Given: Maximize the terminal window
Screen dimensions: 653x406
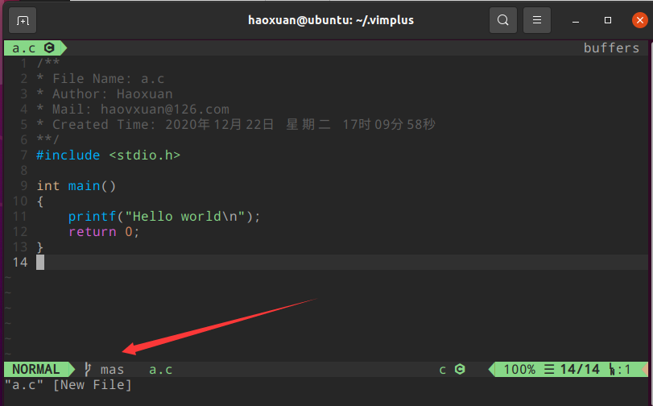Looking at the screenshot, I should 609,20.
